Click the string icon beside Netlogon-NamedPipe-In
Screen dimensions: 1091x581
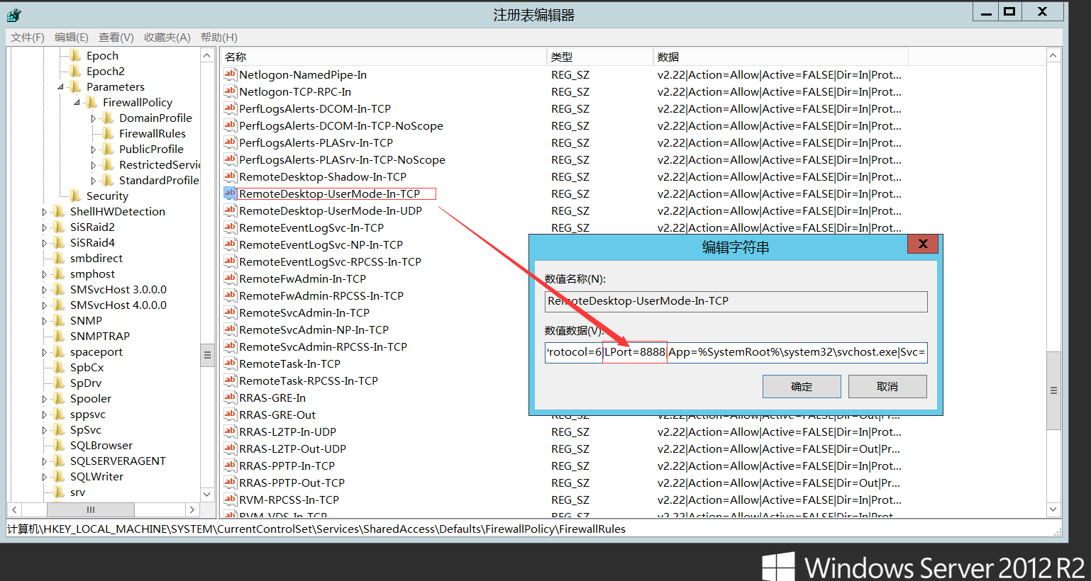pyautogui.click(x=230, y=74)
